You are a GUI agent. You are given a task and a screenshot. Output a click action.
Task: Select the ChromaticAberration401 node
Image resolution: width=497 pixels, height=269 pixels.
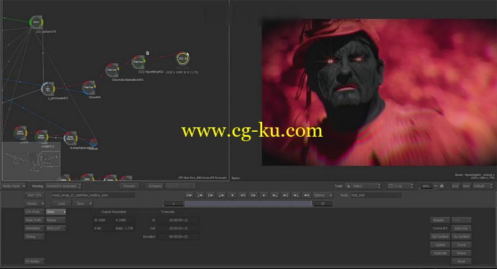coord(112,70)
